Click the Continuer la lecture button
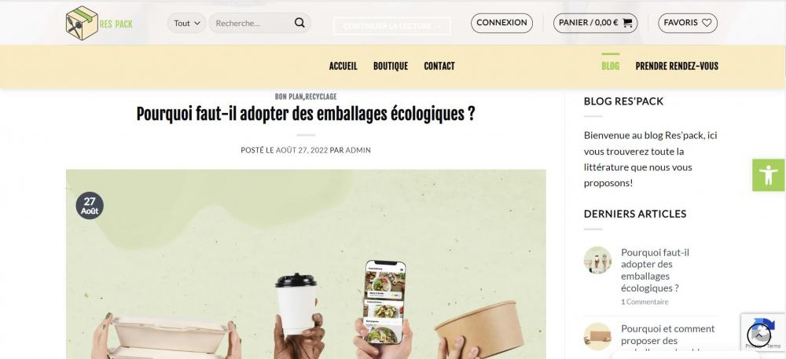This screenshot has width=786, height=359. click(392, 26)
